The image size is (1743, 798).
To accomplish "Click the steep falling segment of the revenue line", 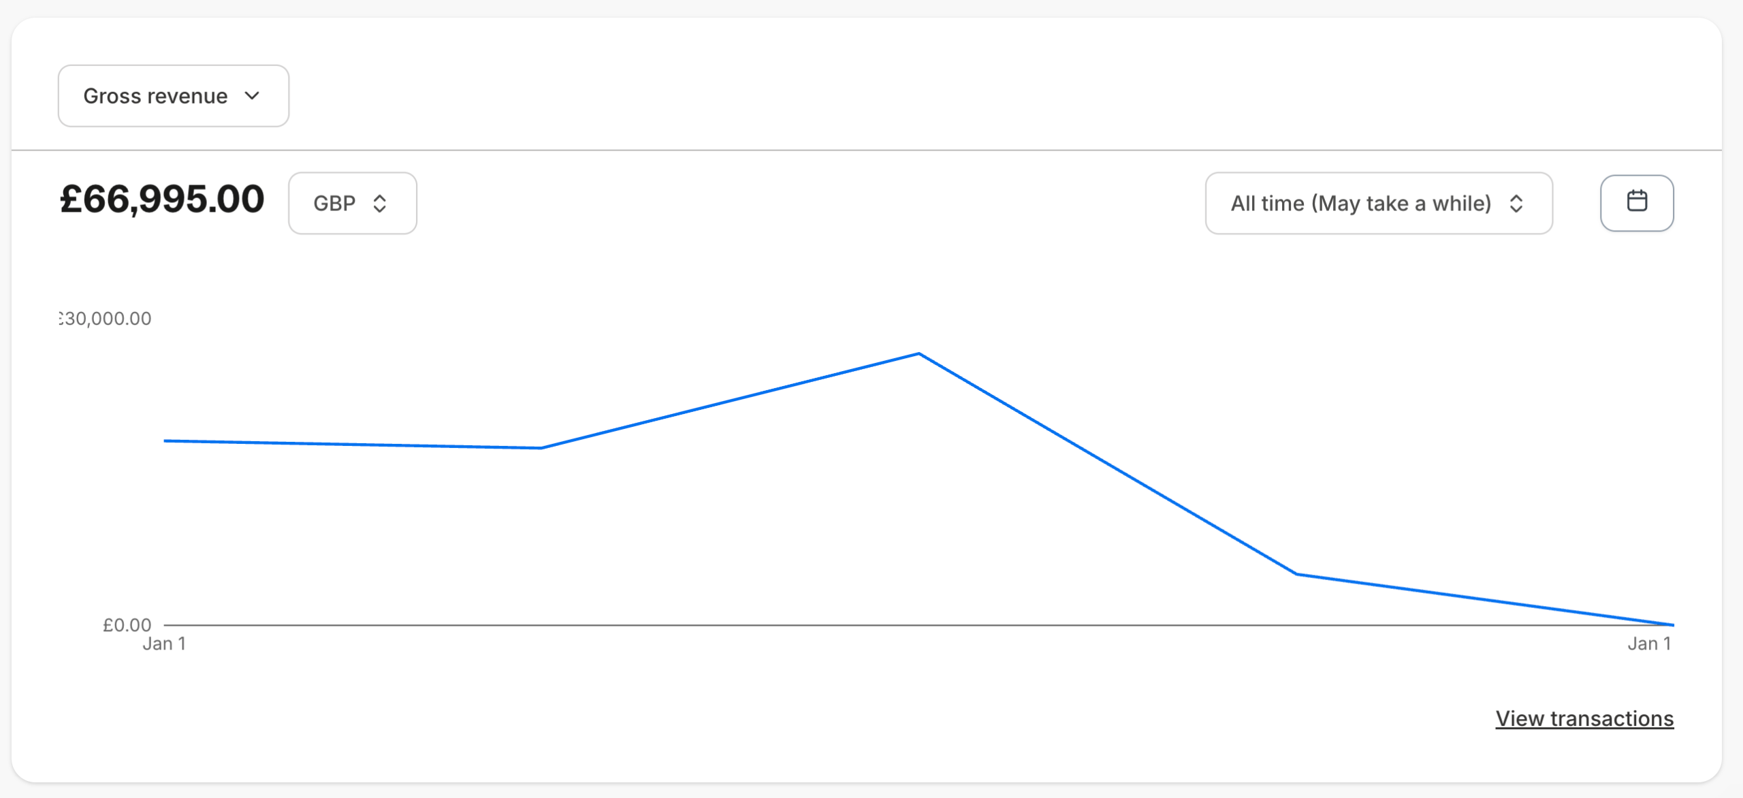I will (x=1108, y=464).
